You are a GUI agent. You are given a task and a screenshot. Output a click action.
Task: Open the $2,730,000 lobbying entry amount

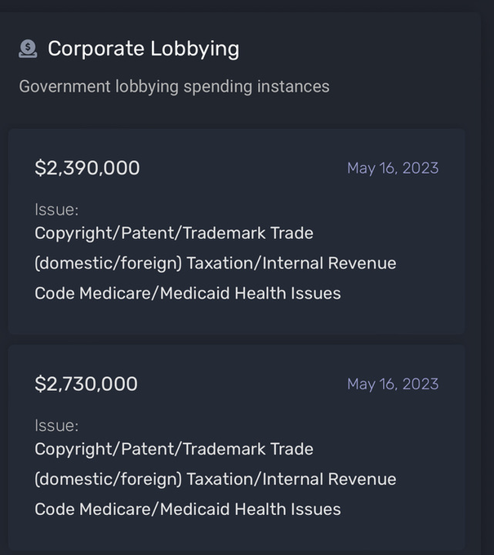click(x=86, y=384)
